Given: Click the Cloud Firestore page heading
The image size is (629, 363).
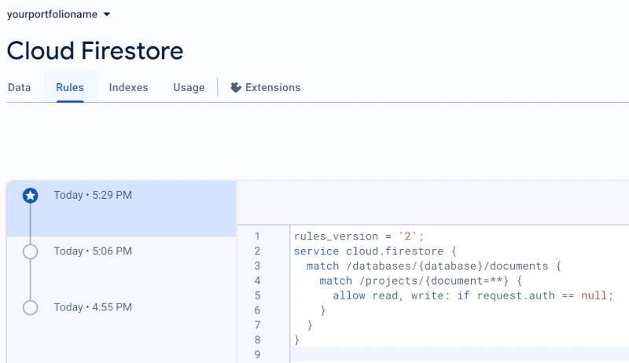Looking at the screenshot, I should [x=95, y=51].
